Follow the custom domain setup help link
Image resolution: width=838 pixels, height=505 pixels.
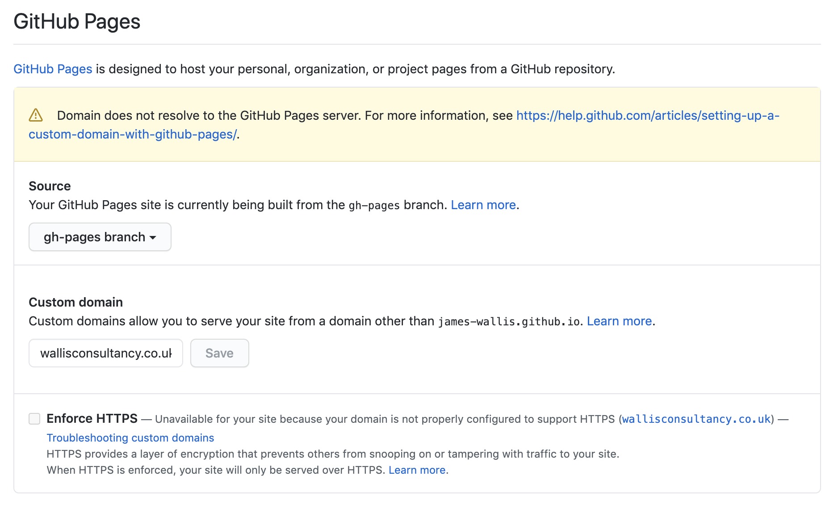pyautogui.click(x=647, y=115)
